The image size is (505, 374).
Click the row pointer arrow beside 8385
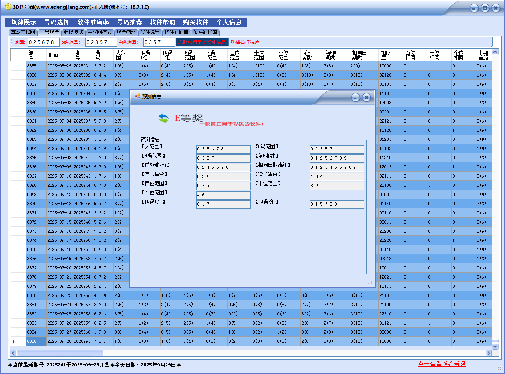point(14,342)
